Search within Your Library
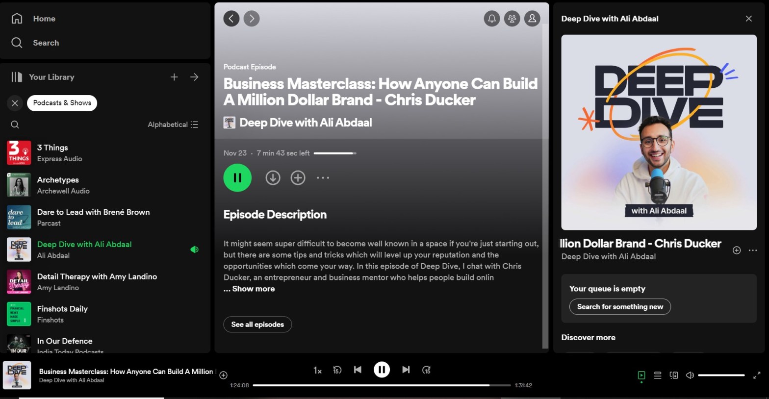 (15, 125)
